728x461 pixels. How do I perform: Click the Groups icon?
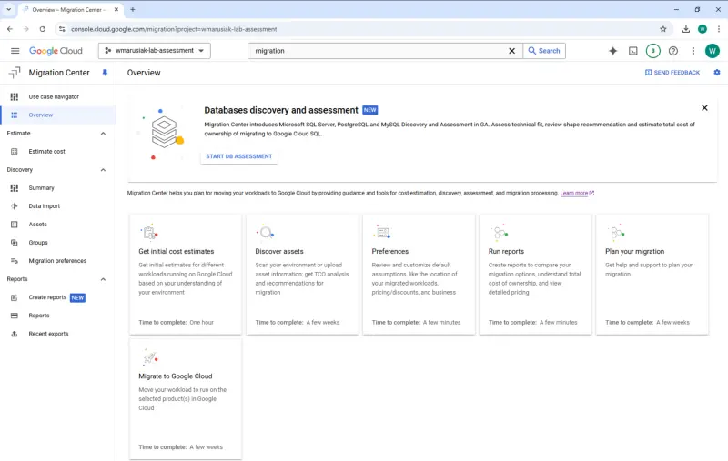(x=15, y=243)
